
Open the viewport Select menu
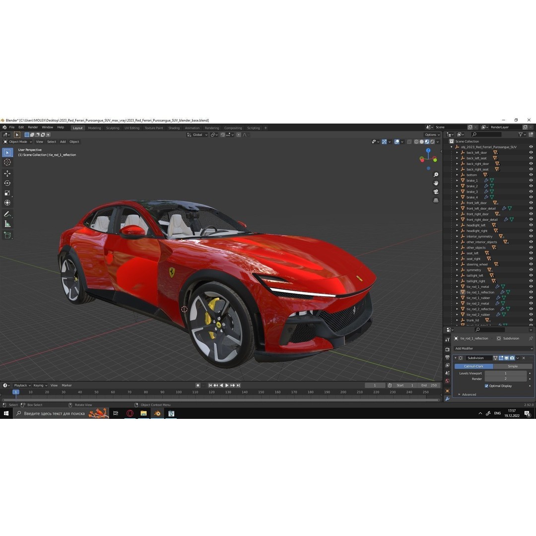click(52, 141)
